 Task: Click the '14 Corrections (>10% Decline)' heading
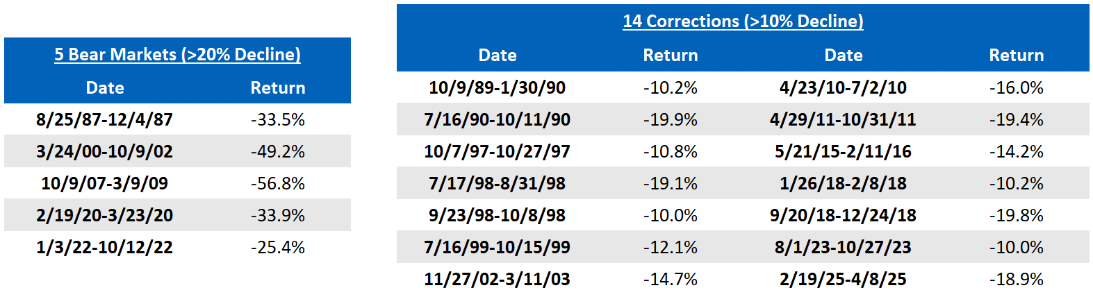(x=743, y=21)
